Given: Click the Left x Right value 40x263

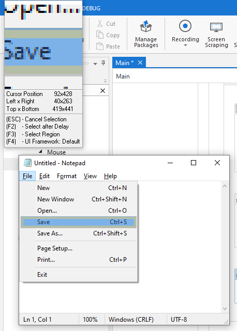Looking at the screenshot, I should coord(63,101).
